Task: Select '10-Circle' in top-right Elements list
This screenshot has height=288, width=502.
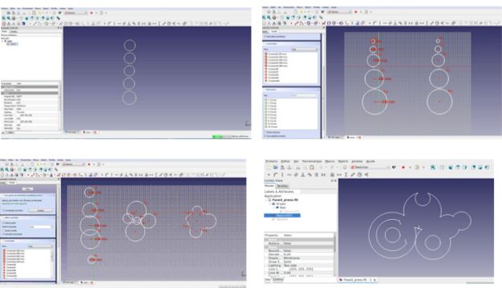Action: pos(273,126)
